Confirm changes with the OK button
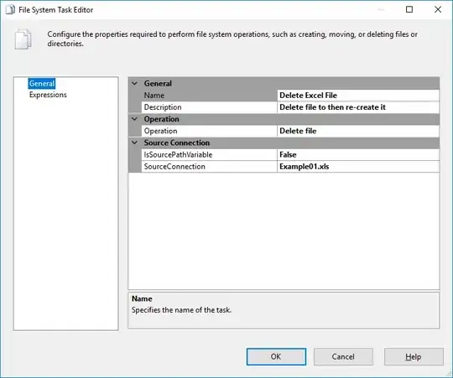 [x=276, y=357]
